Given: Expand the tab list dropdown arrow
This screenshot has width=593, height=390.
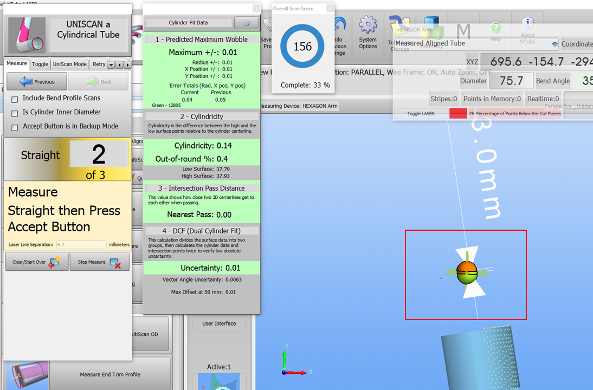Looking at the screenshot, I should click(111, 65).
